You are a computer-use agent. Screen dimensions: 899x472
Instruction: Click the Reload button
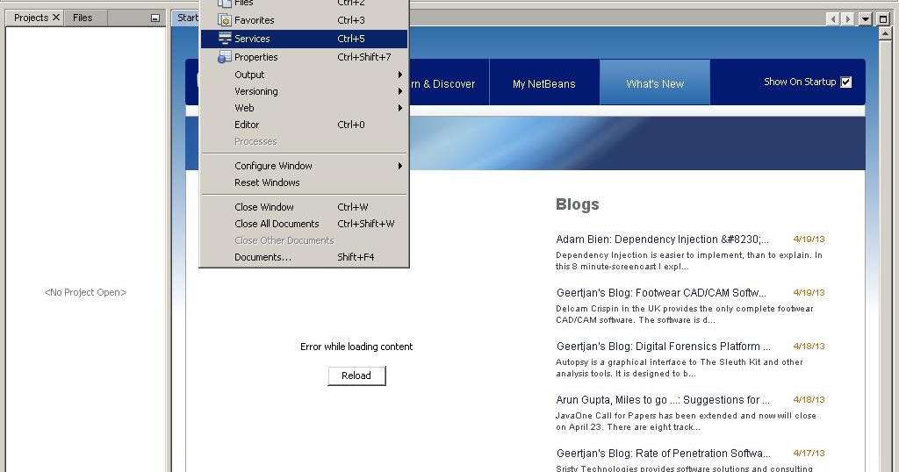356,375
